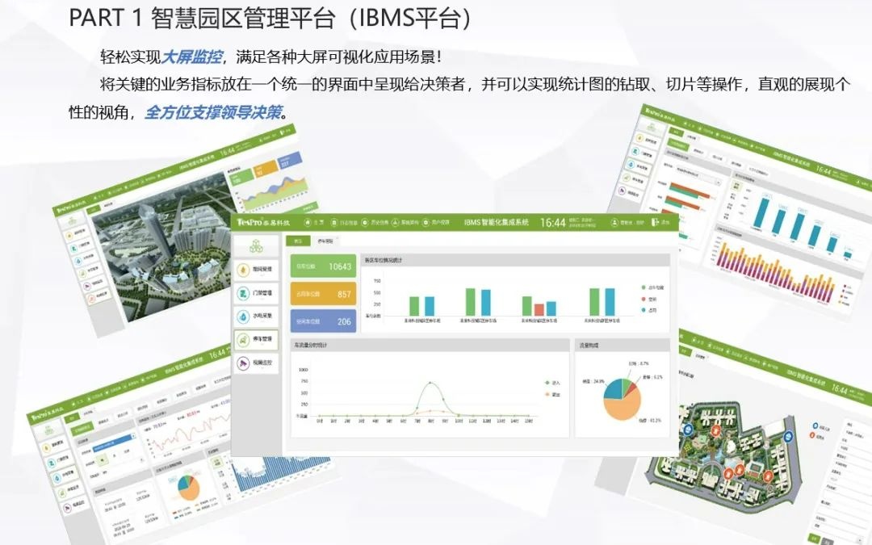Select the 水电采集 water droplet sidebar icon
This screenshot has height=545, width=872.
(244, 317)
